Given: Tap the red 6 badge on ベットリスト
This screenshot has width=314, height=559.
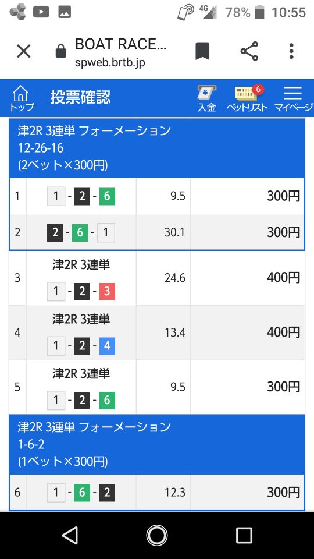Looking at the screenshot, I should click(x=258, y=89).
